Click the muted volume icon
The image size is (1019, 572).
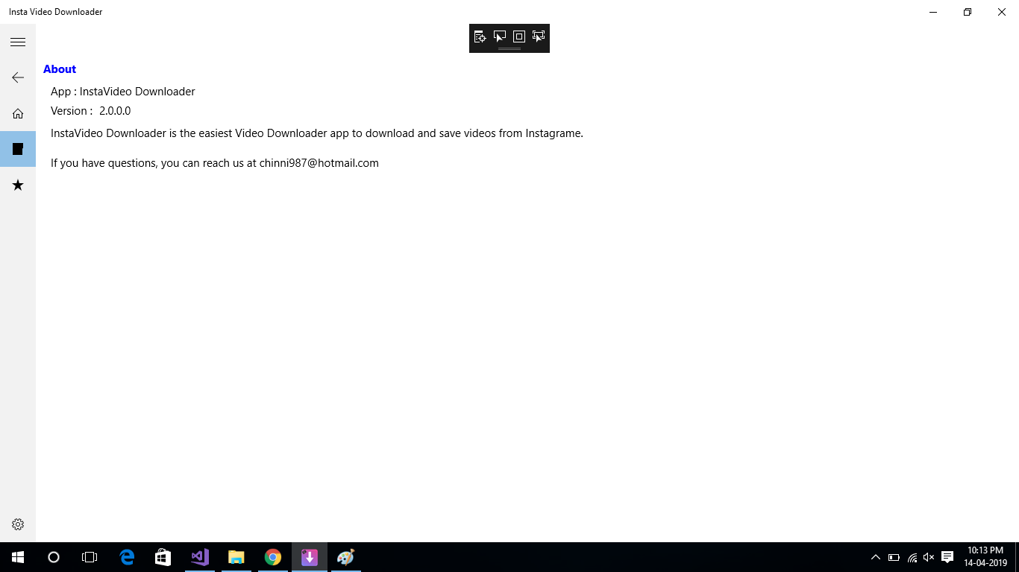click(x=929, y=557)
